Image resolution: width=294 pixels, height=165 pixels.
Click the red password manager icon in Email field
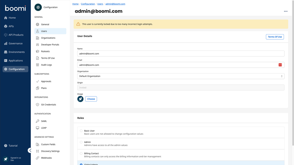280,65
